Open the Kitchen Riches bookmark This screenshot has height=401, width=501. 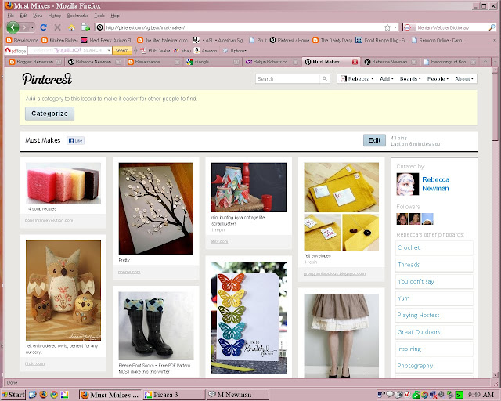[x=59, y=40]
